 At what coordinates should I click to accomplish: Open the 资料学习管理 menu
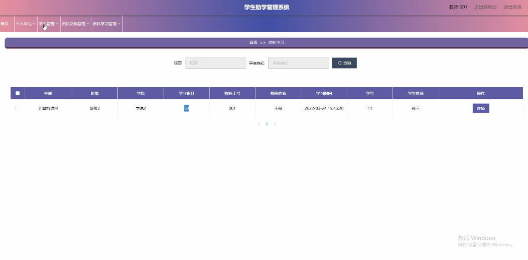106,24
